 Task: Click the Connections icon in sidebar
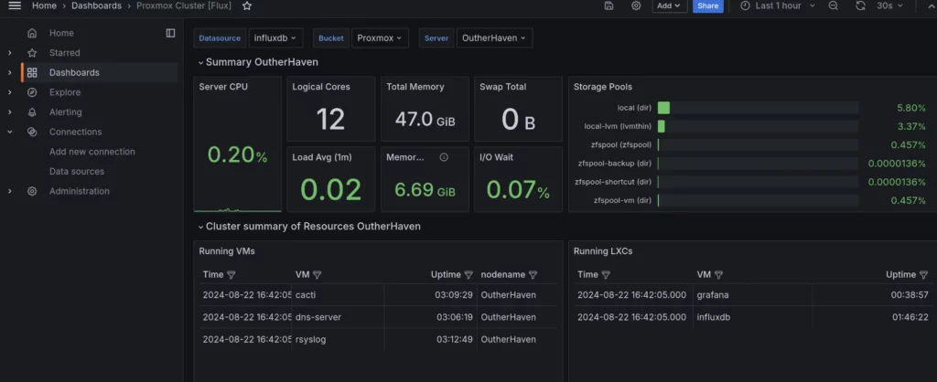(x=32, y=132)
